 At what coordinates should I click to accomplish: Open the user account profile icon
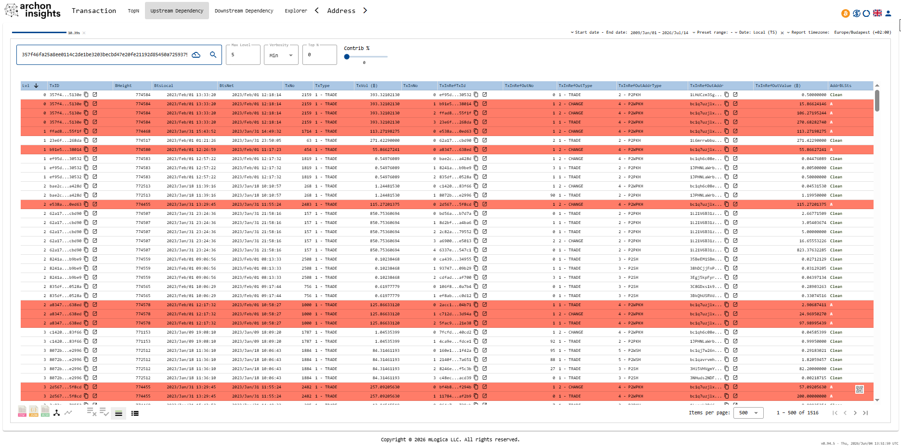pyautogui.click(x=888, y=13)
